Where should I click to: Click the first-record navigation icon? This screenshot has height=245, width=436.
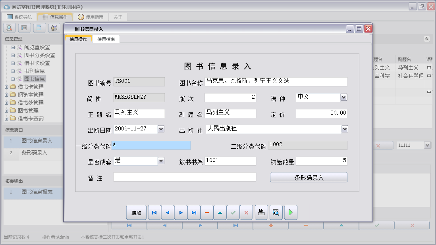[x=154, y=212]
